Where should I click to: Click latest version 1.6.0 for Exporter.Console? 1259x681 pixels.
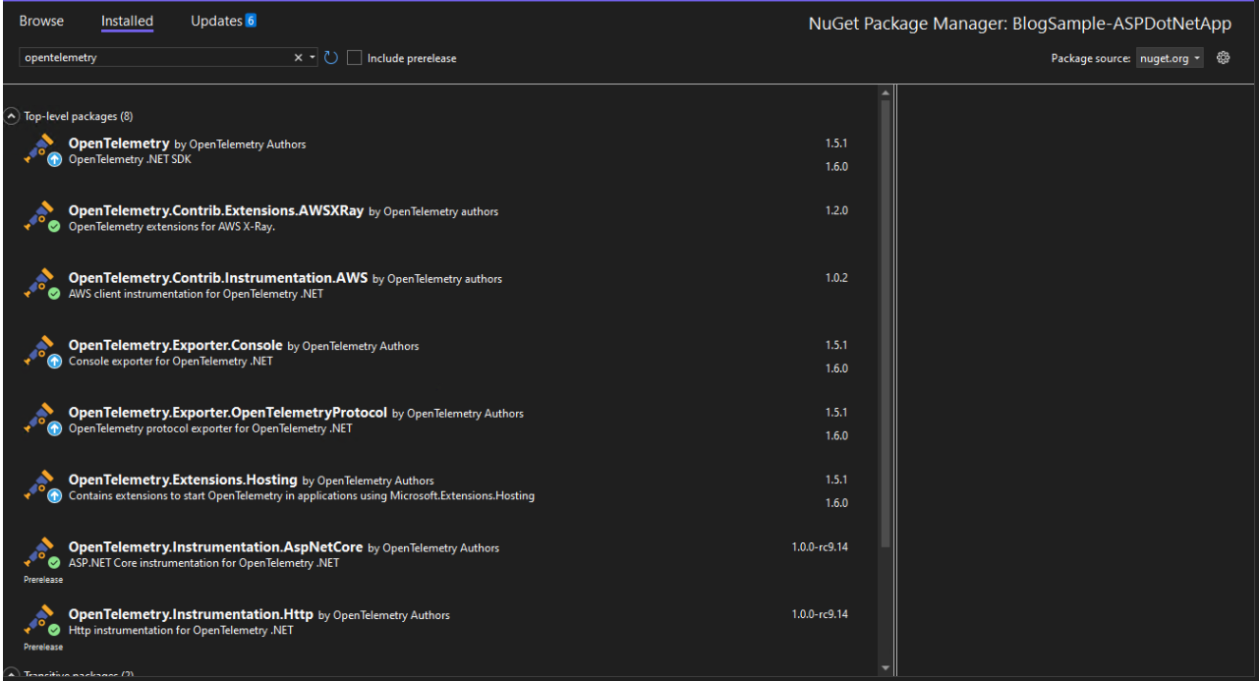tap(836, 369)
